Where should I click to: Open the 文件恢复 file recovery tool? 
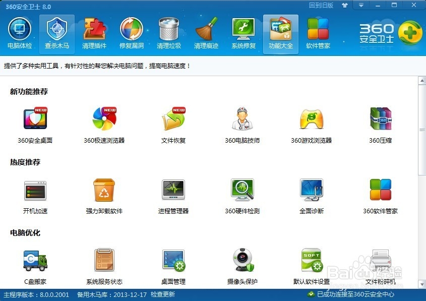tap(173, 123)
